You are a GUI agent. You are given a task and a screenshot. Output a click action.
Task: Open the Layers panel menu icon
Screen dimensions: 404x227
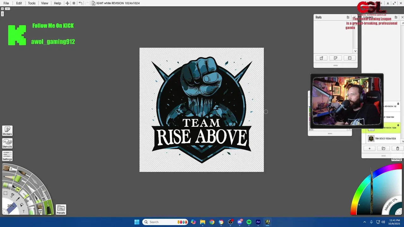point(396,17)
